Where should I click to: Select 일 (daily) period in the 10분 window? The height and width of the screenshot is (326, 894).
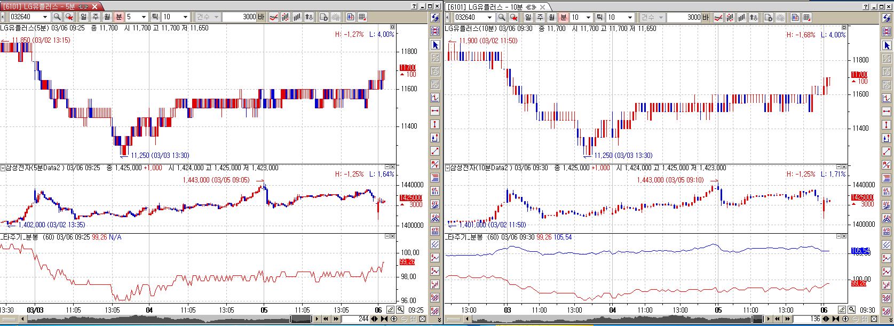[528, 17]
